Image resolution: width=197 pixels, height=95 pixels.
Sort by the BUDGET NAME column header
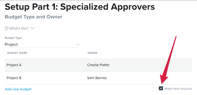(17, 53)
